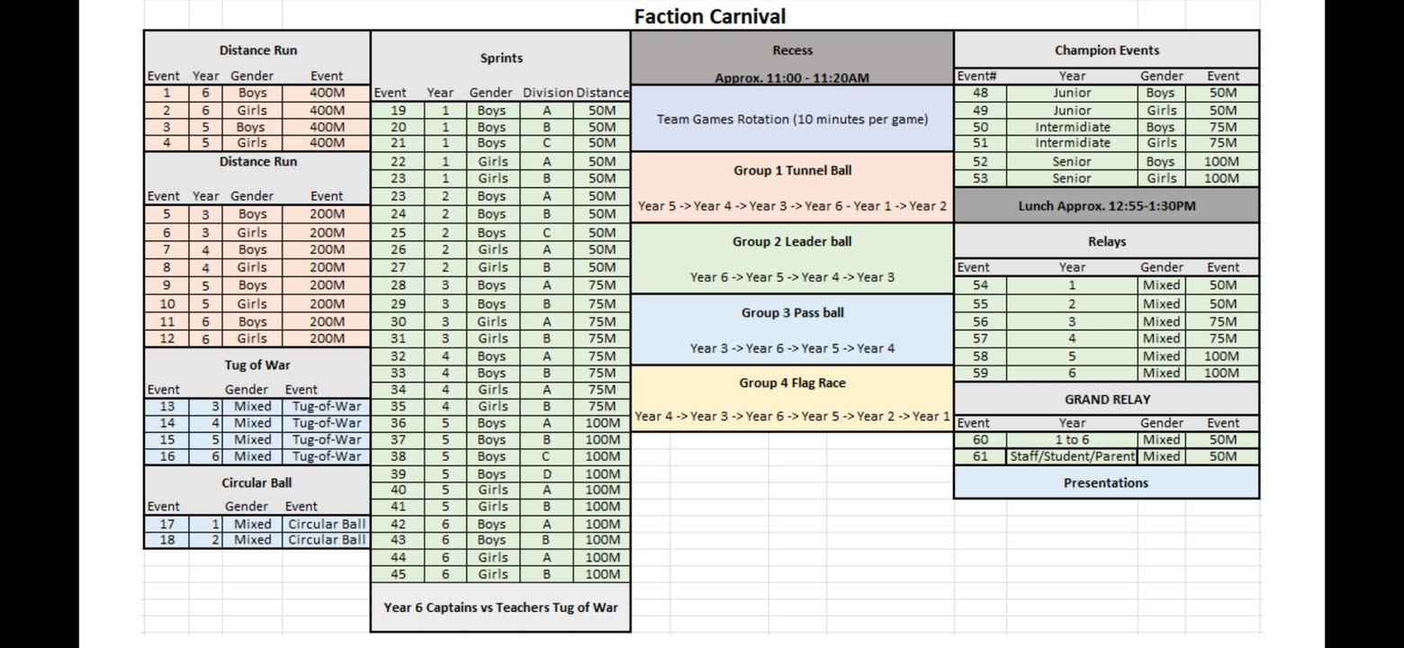Viewport: 1404px width, 648px height.
Task: Click the Team Games Rotation cell
Action: (x=792, y=119)
